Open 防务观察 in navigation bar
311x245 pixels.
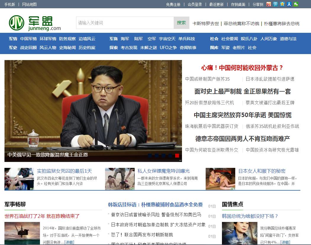(x=67, y=39)
